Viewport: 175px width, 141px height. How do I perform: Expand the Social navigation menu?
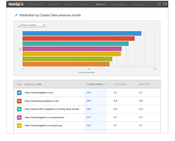pos(69,4)
